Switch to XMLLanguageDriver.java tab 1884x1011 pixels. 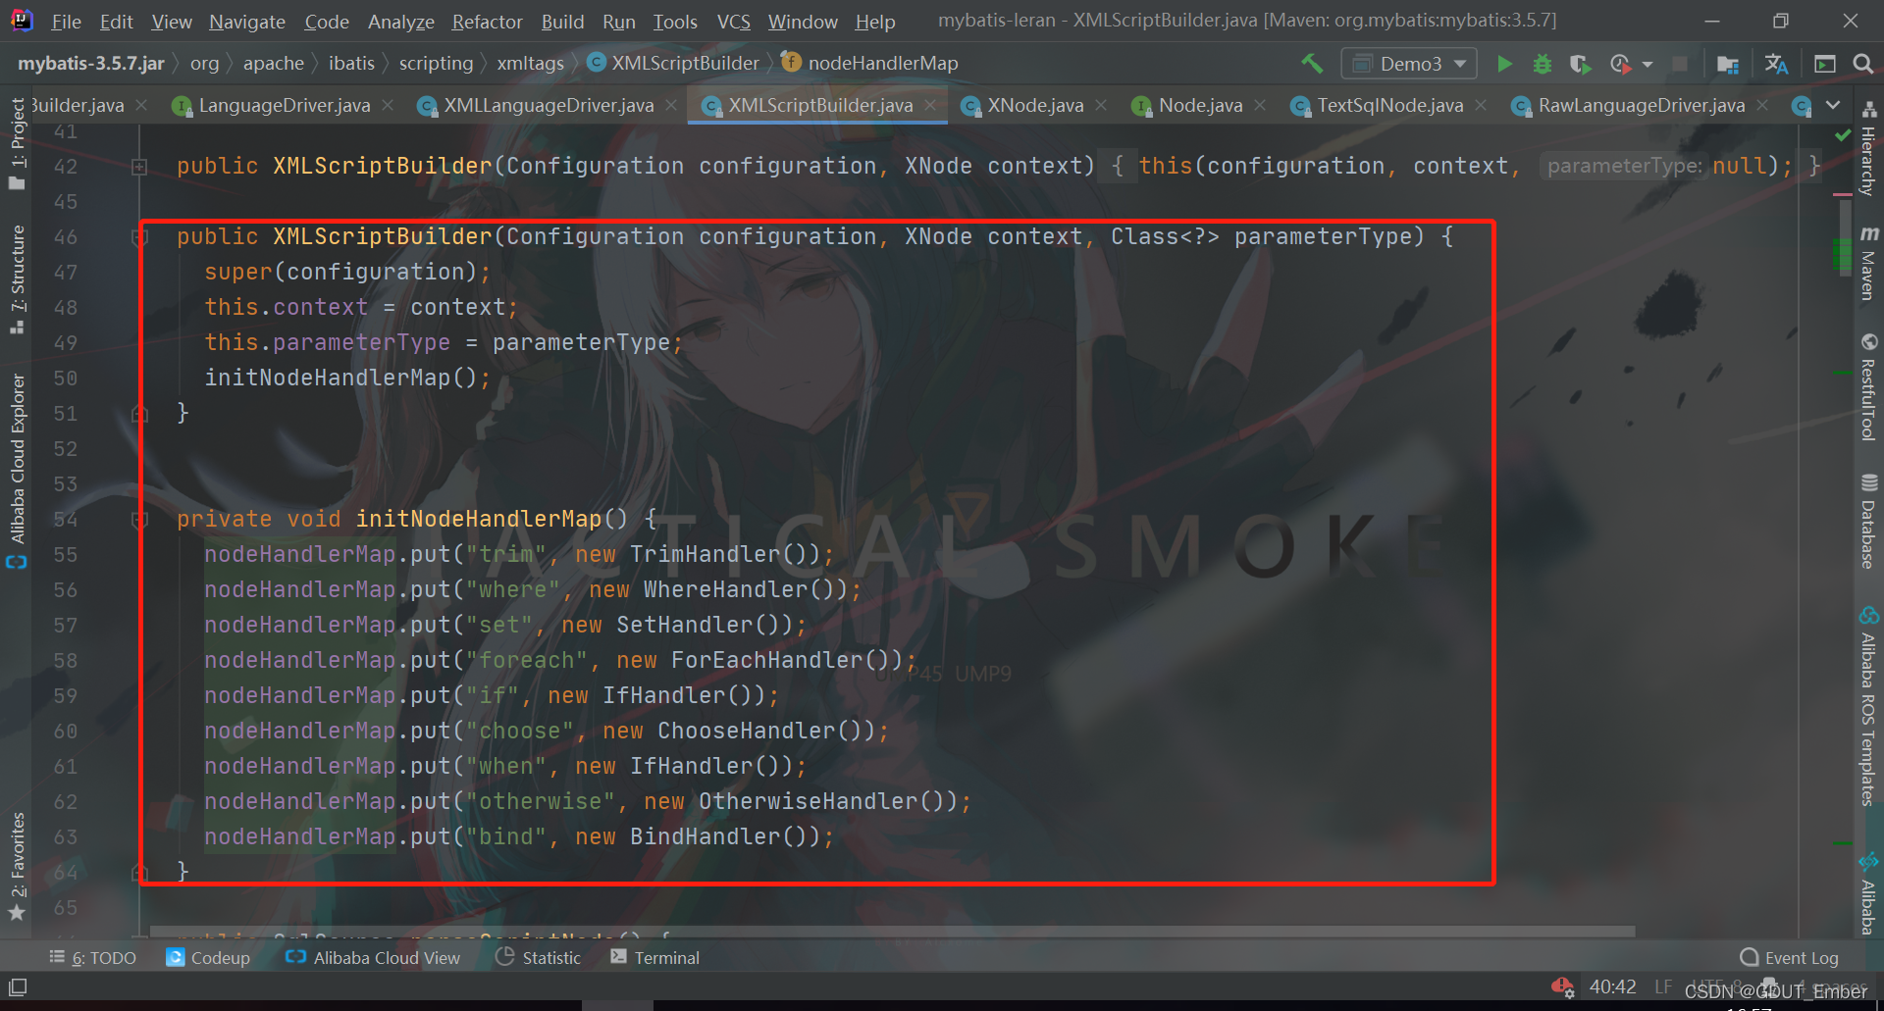click(x=548, y=105)
